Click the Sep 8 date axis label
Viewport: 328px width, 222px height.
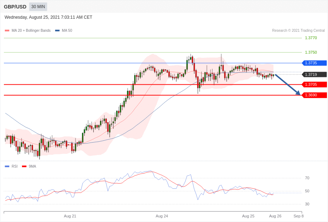point(298,216)
